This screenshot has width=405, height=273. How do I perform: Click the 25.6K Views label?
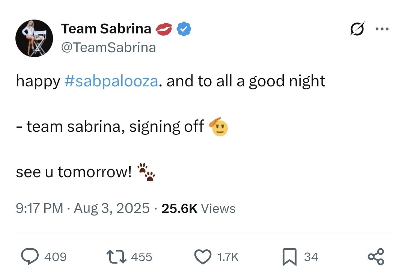coord(198,208)
